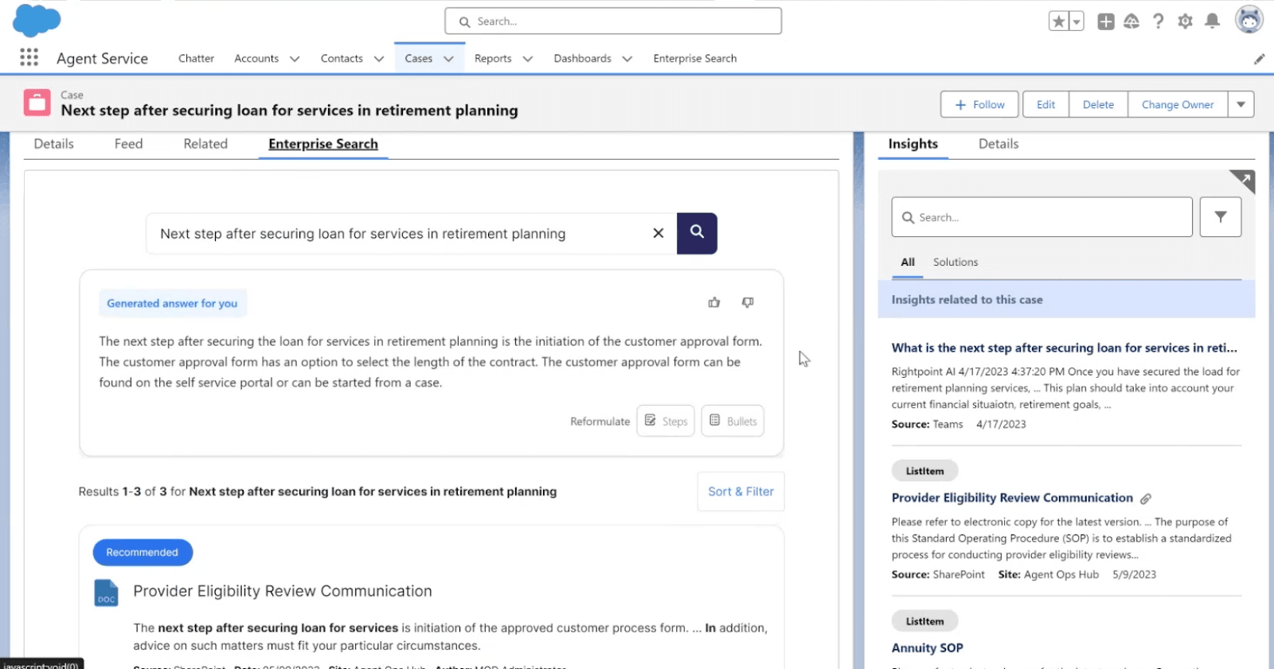
Task: Click the Help question mark icon
Action: coord(1159,21)
